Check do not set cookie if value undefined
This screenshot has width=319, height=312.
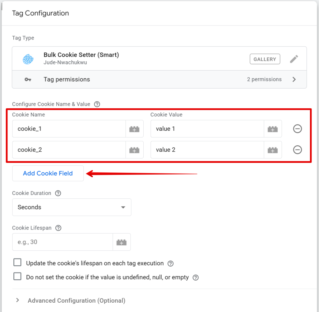click(x=17, y=277)
